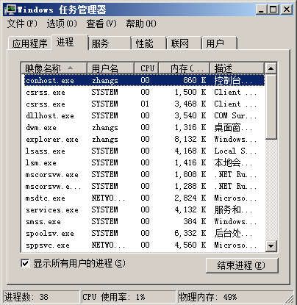Click the 进程数: 38 status entry
Screen dimensions: 297x305
(41, 297)
